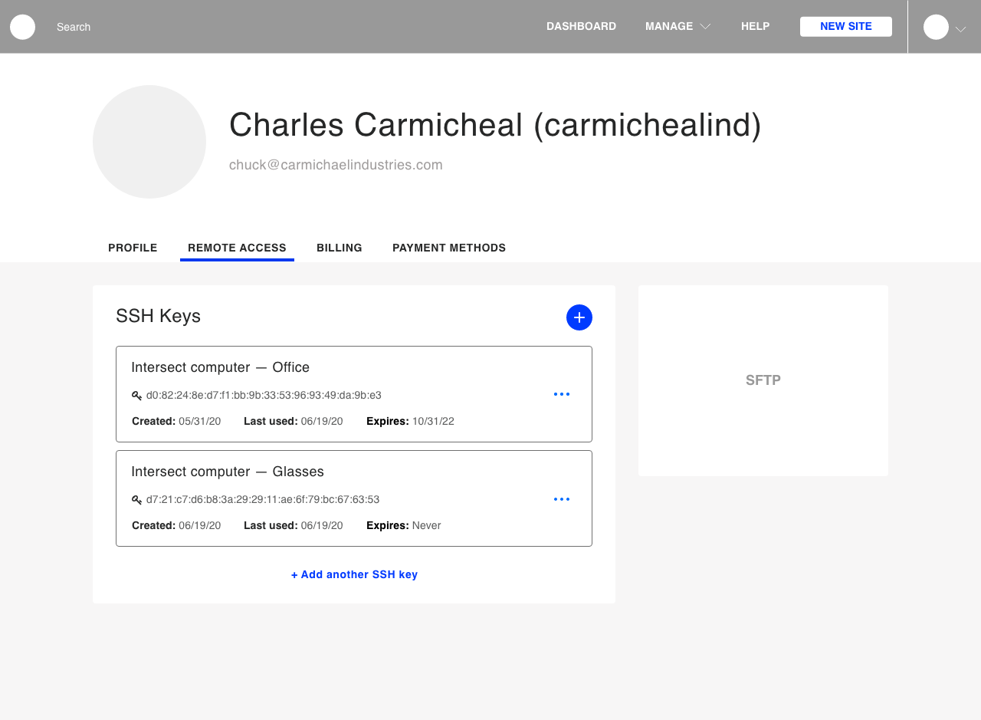Screen dimensions: 981x720
Task: Click the fingerprint d7:21:c7:d6:b8:3a:29:29:11:ae:6f:79:bc:67:63:53
Action: [x=263, y=500]
